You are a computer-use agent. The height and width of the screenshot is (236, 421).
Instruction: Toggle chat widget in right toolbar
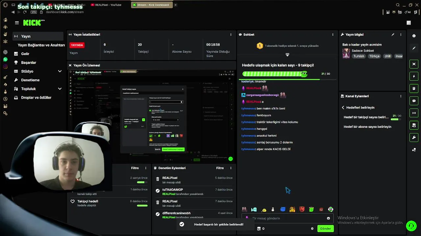(x=414, y=101)
